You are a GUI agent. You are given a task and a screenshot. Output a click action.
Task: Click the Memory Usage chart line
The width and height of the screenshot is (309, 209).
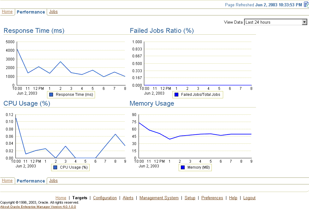pyautogui.click(x=169, y=139)
